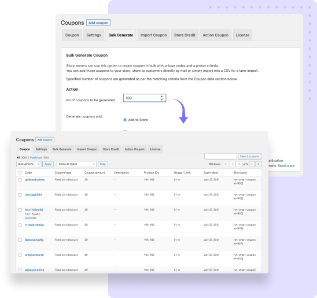Image resolution: width=317 pixels, height=298 pixels.
Task: Click the Usage / Limit column header
Action: pyautogui.click(x=182, y=172)
